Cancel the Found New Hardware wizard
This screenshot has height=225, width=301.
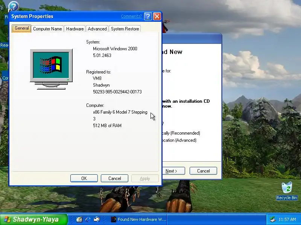(x=203, y=171)
